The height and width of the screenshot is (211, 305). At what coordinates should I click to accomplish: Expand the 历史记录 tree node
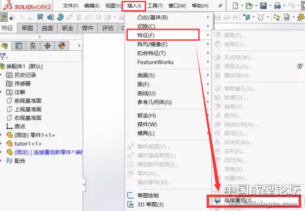[x=3, y=75]
